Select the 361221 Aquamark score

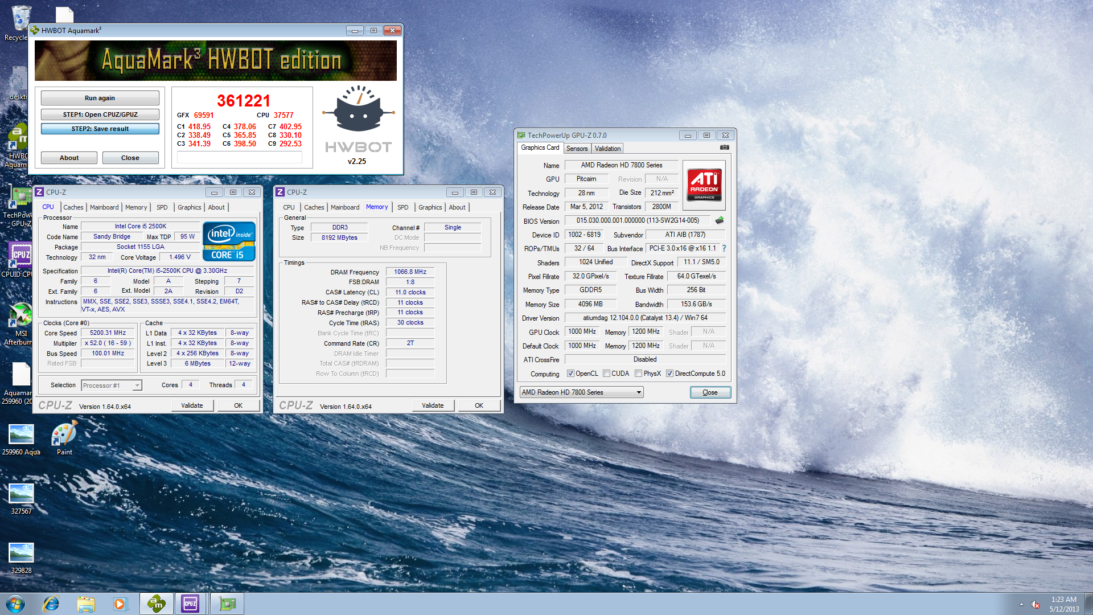244,101
